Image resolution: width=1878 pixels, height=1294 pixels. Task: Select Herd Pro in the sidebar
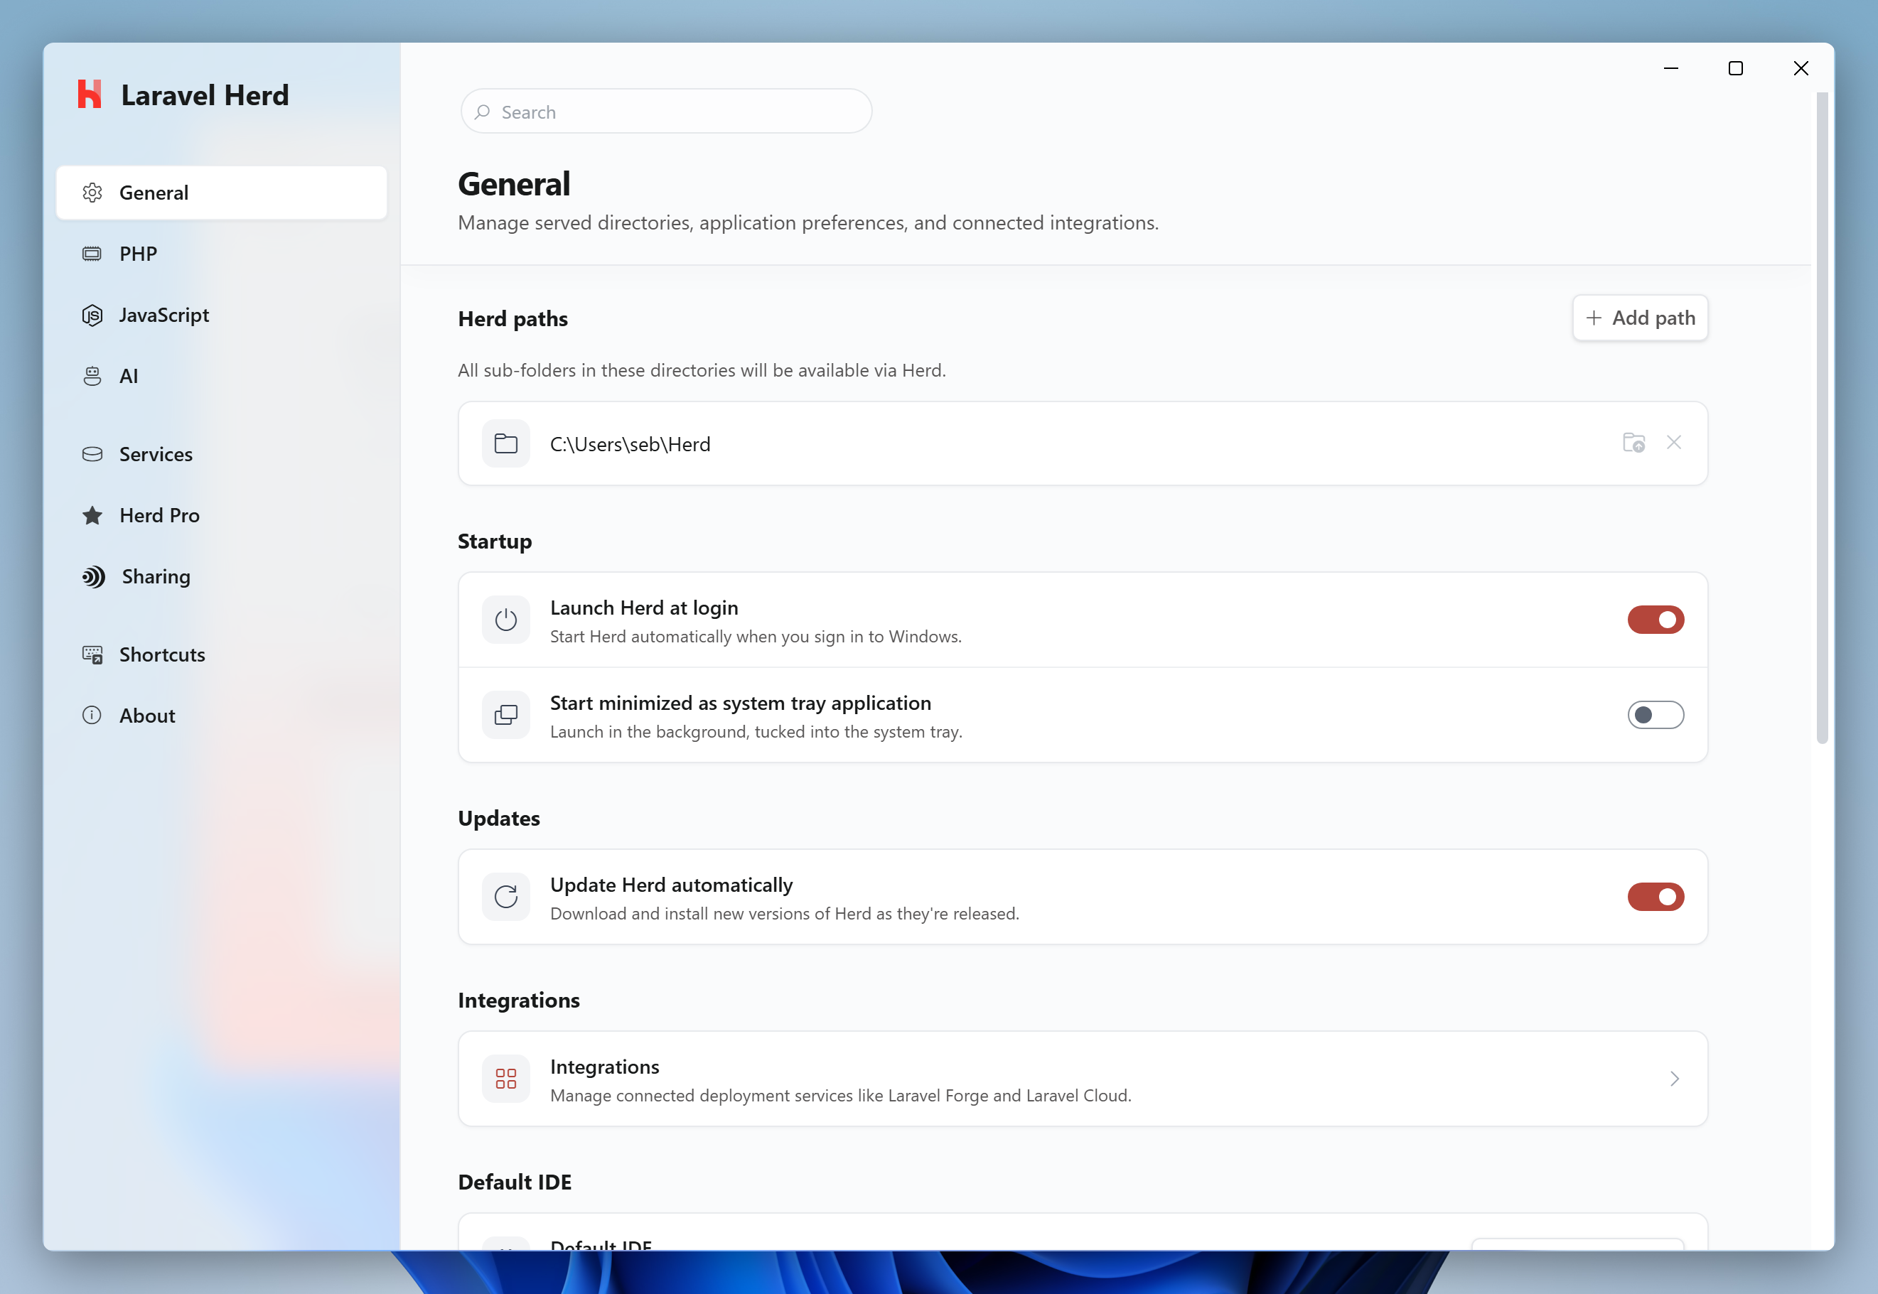(x=221, y=516)
